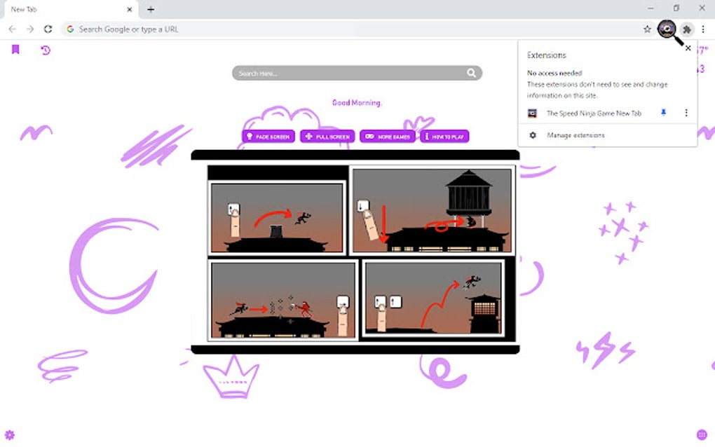Click HOW TO PLAY
The width and height of the screenshot is (715, 447).
pyautogui.click(x=444, y=137)
